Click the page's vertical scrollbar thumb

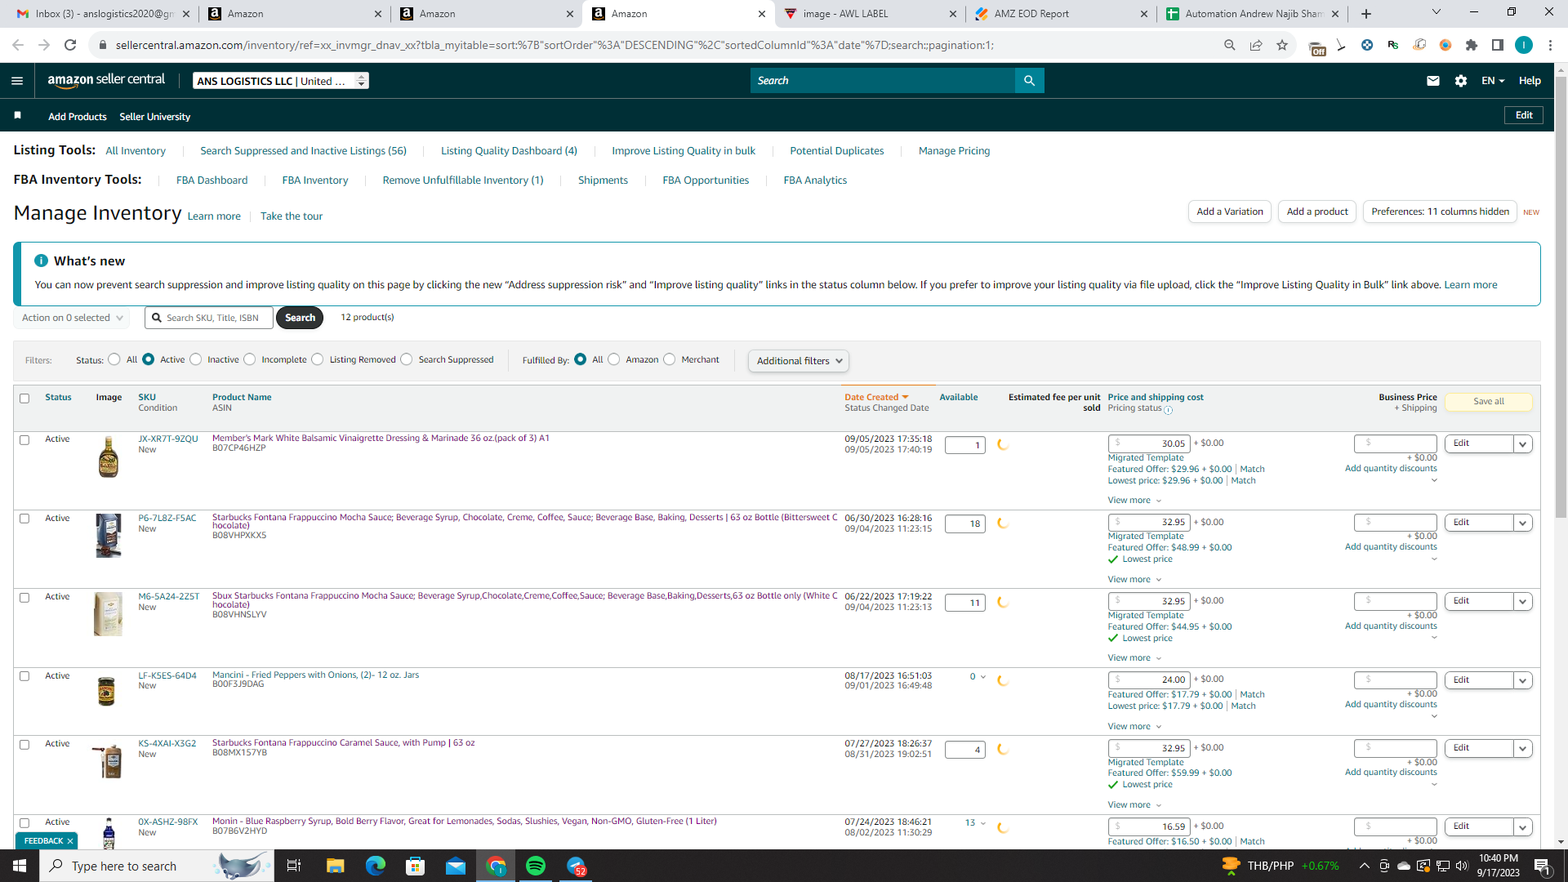pos(1561,298)
